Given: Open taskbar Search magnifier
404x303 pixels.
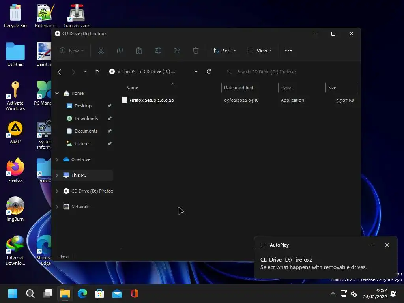Looking at the screenshot, I should 30,294.
